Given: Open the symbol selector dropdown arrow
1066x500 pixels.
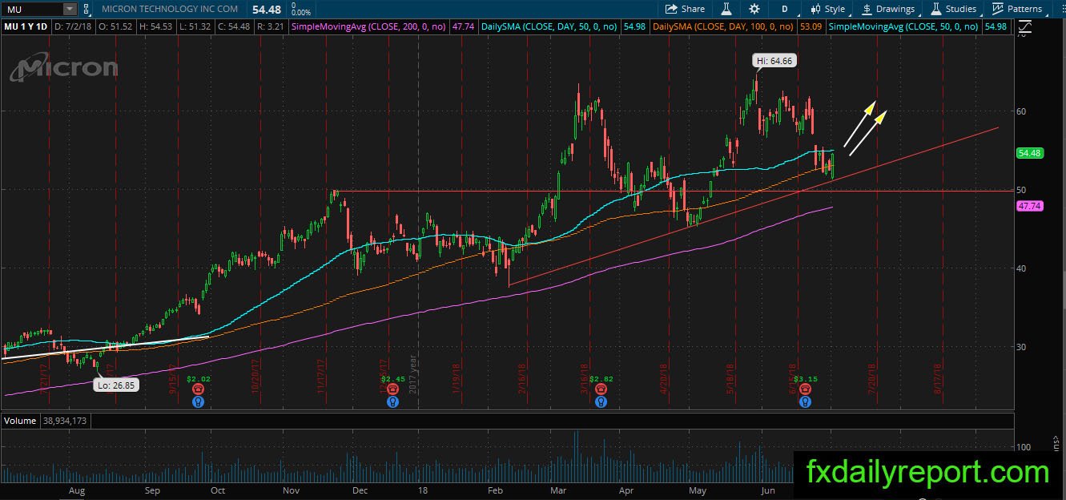Looking at the screenshot, I should coord(70,9).
